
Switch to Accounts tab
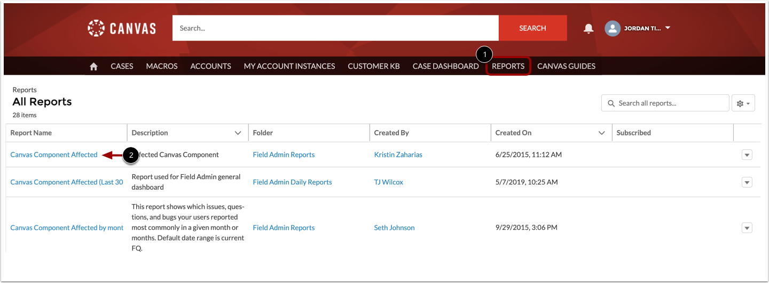(x=210, y=66)
